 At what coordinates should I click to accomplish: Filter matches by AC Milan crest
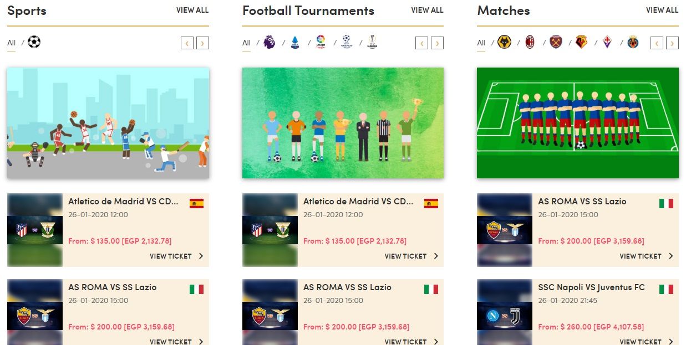coord(531,42)
